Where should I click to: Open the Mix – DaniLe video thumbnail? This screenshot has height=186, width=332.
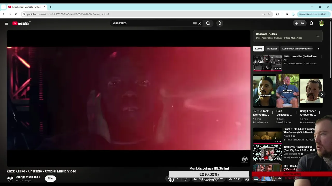267,172
